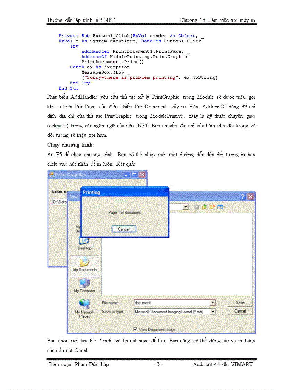Toggle the View Document Image option off
This screenshot has width=283, height=390.
click(x=135, y=329)
